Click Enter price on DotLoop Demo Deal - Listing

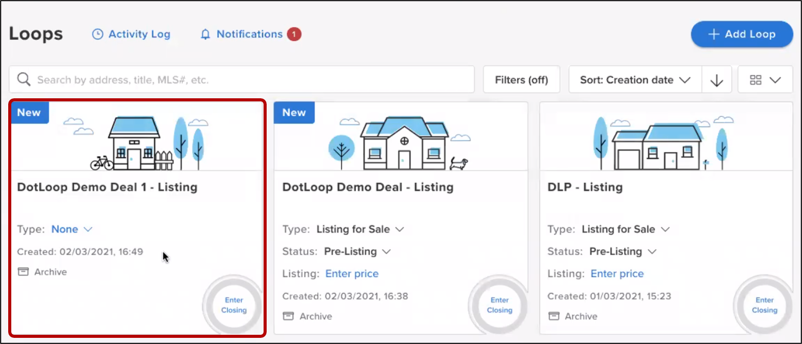352,274
